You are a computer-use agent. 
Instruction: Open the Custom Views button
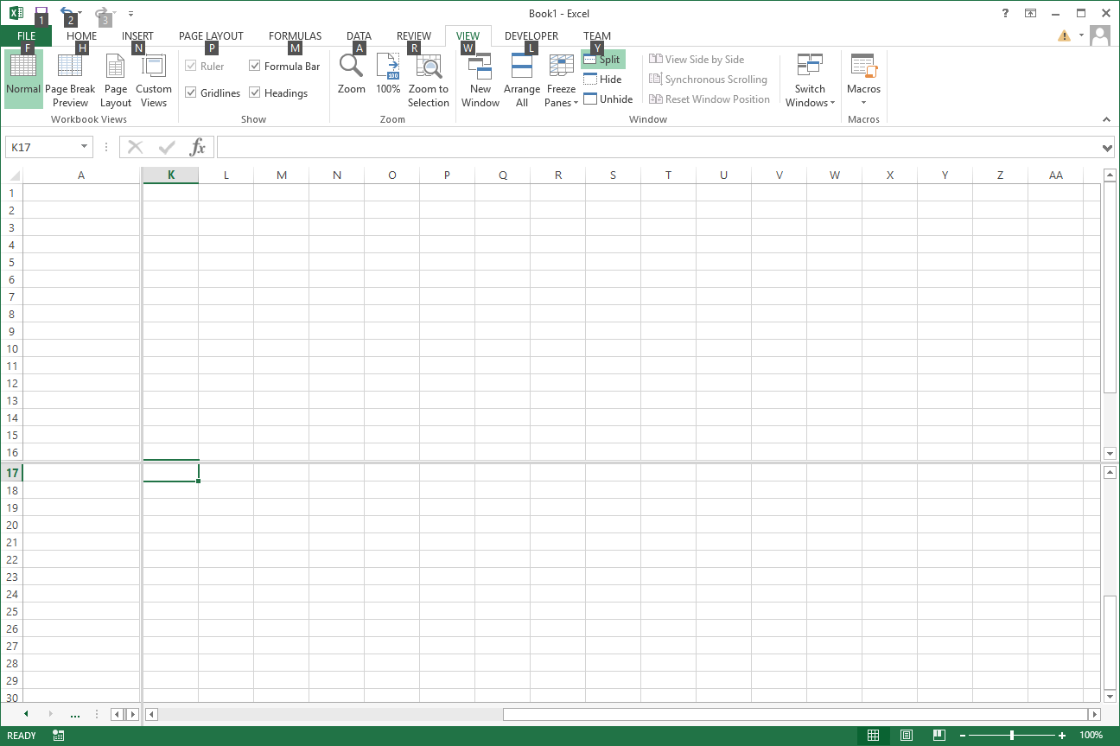[154, 80]
